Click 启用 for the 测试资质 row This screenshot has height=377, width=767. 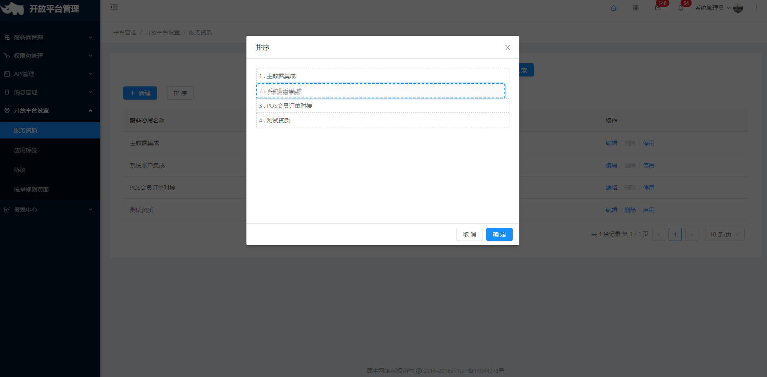click(649, 210)
